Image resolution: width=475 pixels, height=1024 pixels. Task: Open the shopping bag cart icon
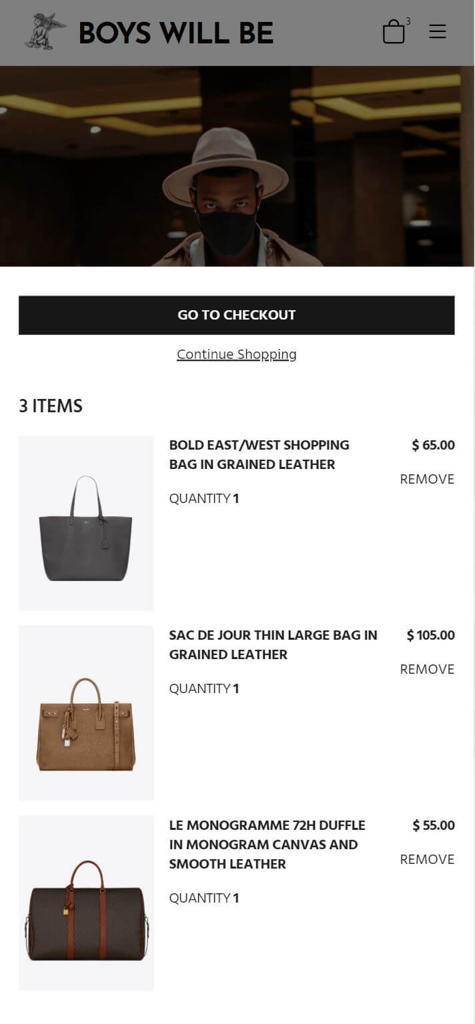click(394, 31)
